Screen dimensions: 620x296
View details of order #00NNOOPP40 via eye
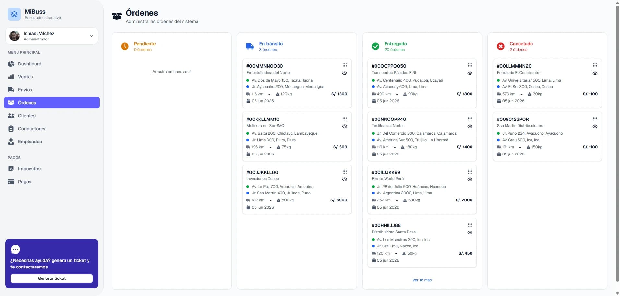coord(470,126)
